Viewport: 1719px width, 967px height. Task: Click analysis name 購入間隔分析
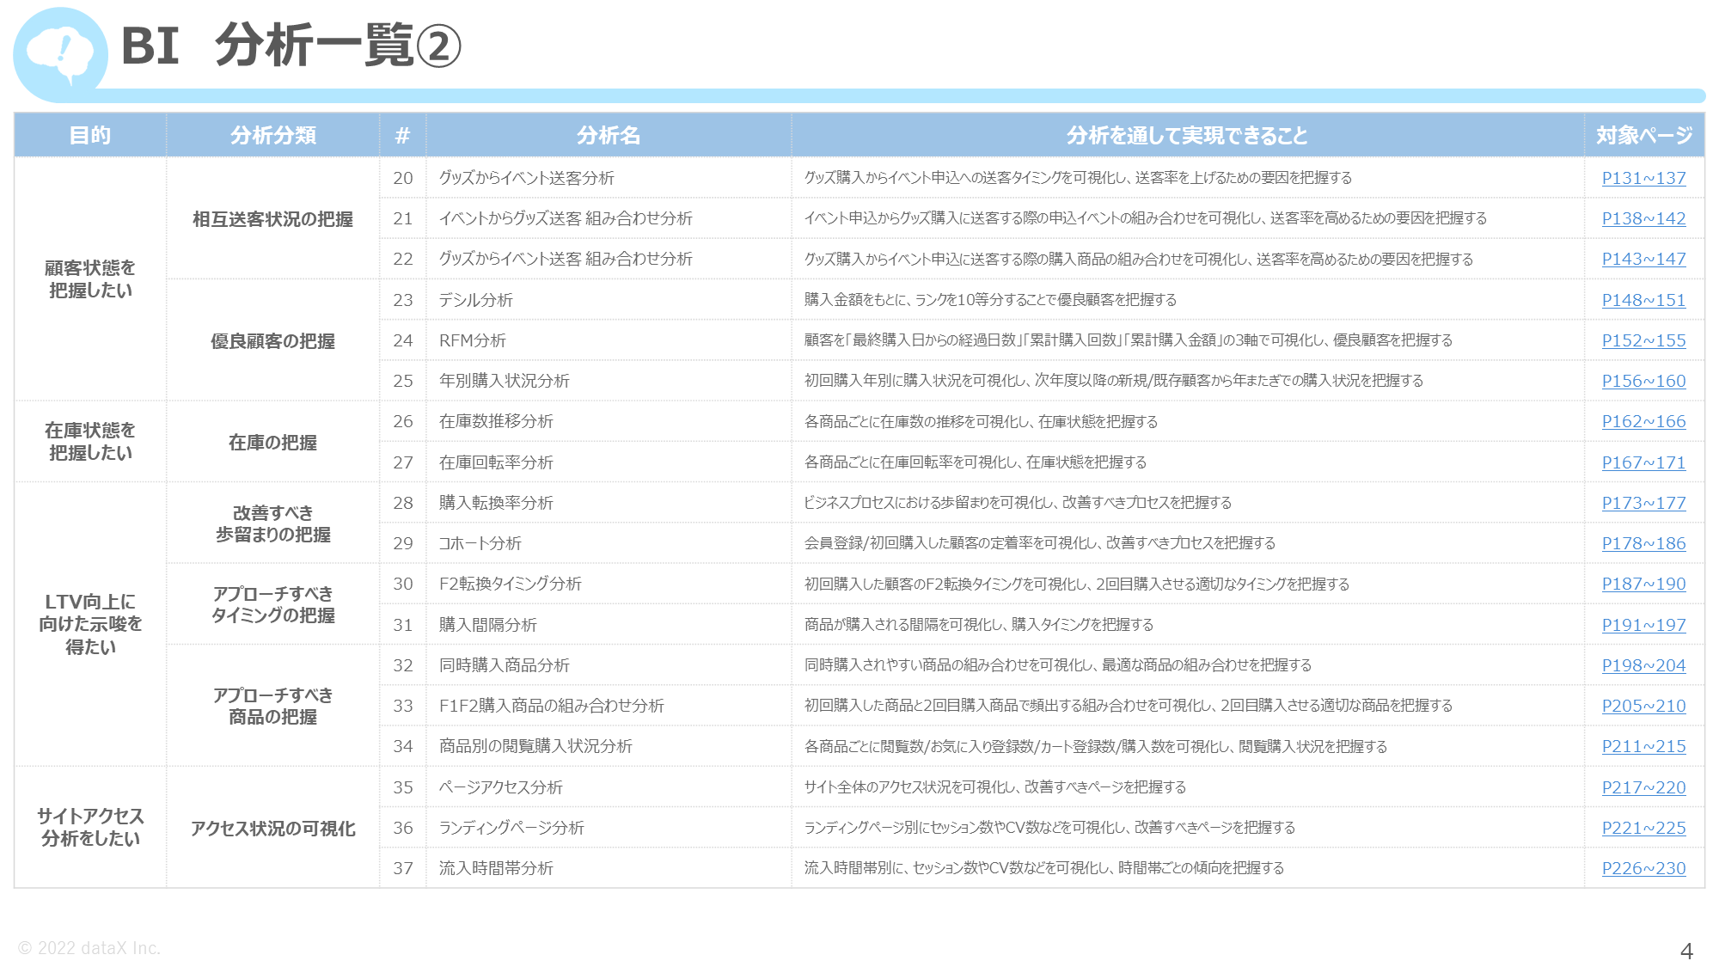pyautogui.click(x=488, y=625)
